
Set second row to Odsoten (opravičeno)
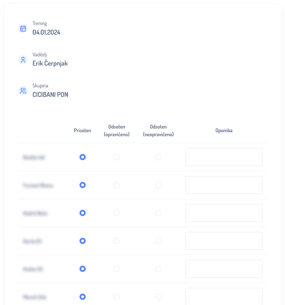(117, 185)
